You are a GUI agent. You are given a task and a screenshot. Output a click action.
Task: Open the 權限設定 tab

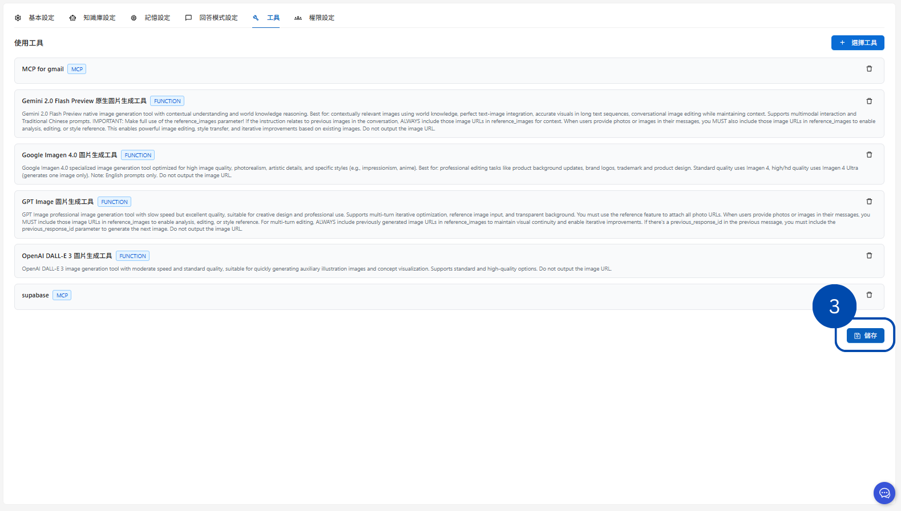click(314, 18)
